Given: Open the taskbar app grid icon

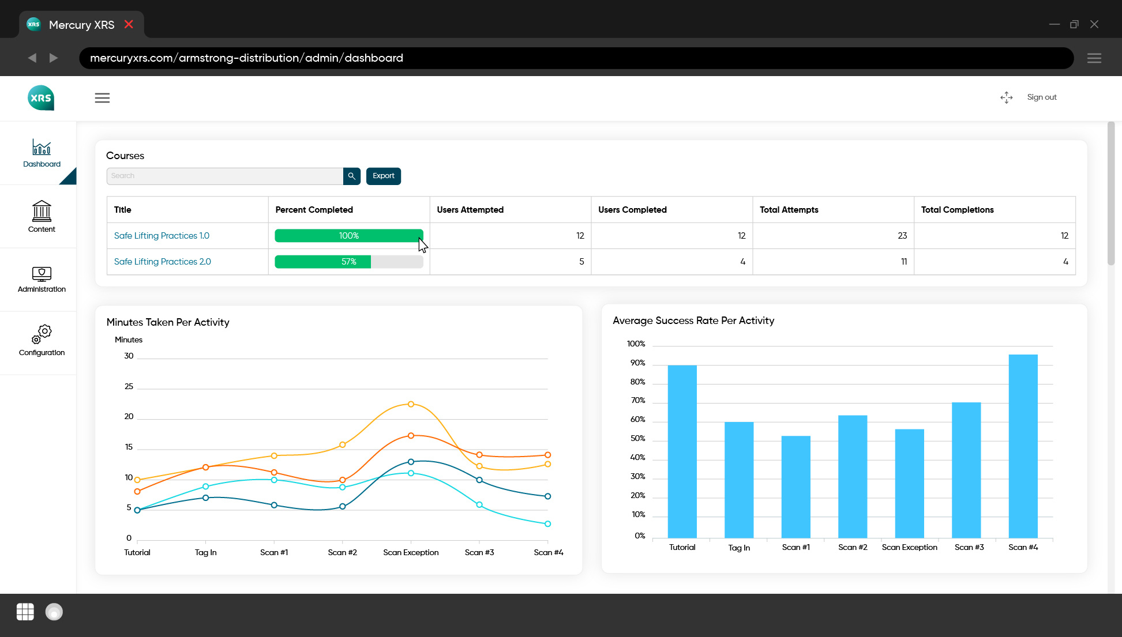Looking at the screenshot, I should coord(25,612).
